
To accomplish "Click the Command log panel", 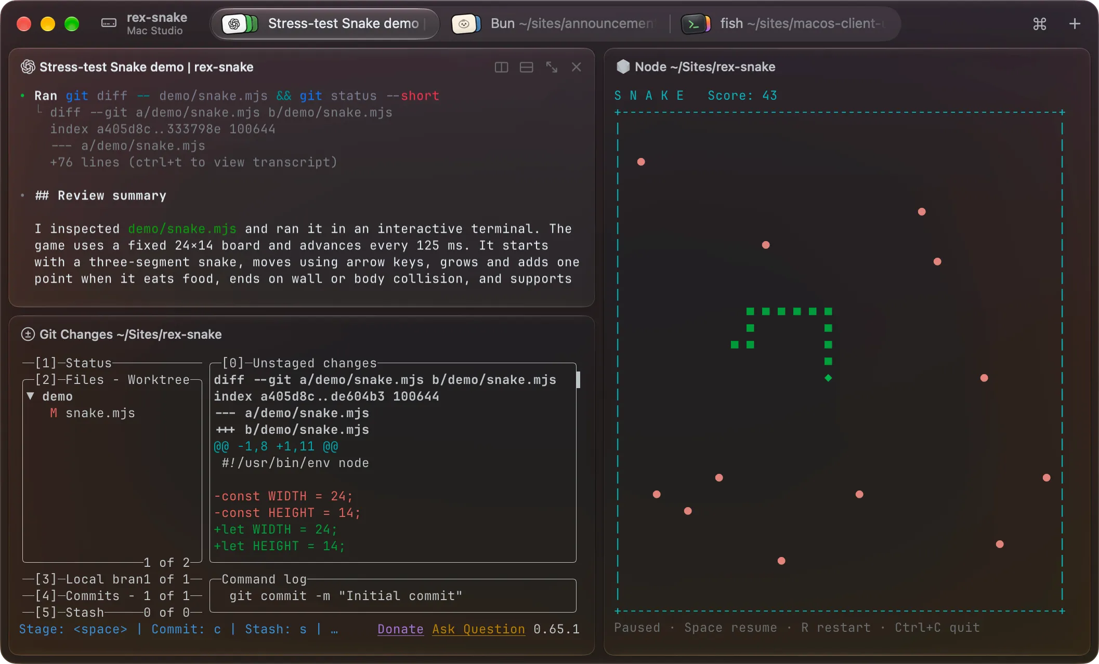I will click(x=393, y=595).
